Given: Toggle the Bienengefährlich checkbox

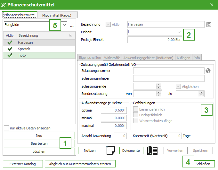Looking at the screenshot, I should (135, 109).
